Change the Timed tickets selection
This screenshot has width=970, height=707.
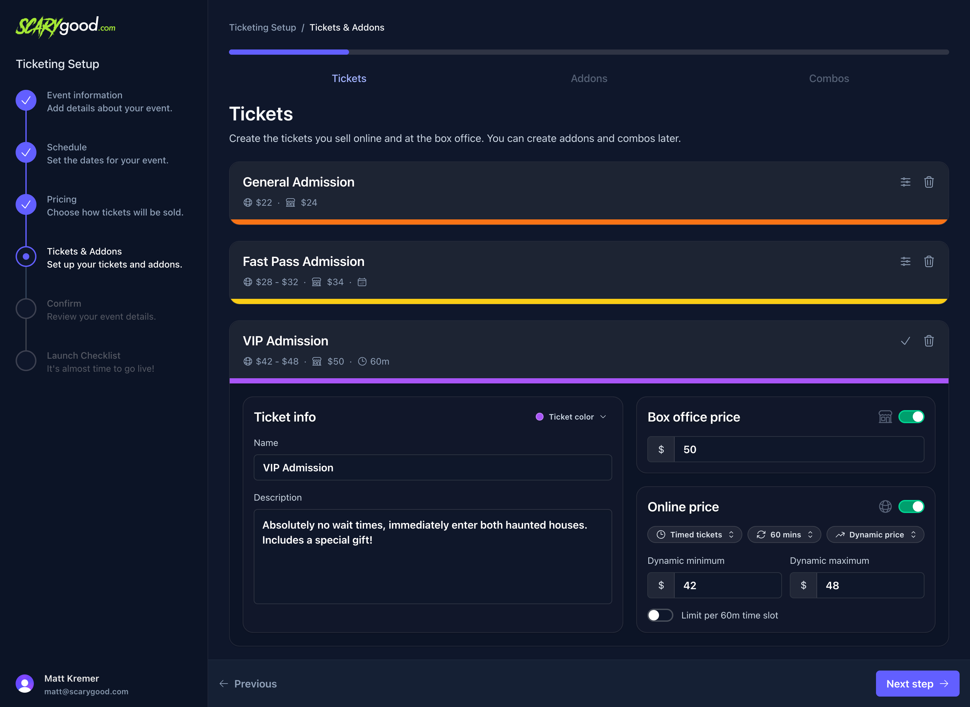pyautogui.click(x=694, y=534)
